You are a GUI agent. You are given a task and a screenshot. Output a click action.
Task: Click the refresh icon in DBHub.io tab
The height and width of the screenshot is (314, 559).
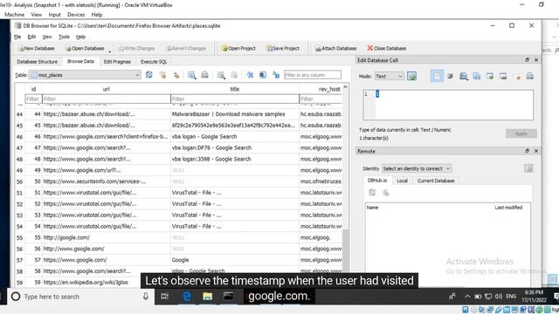[x=372, y=193]
